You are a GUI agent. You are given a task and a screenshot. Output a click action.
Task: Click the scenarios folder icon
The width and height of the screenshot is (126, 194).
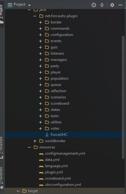(x=47, y=97)
